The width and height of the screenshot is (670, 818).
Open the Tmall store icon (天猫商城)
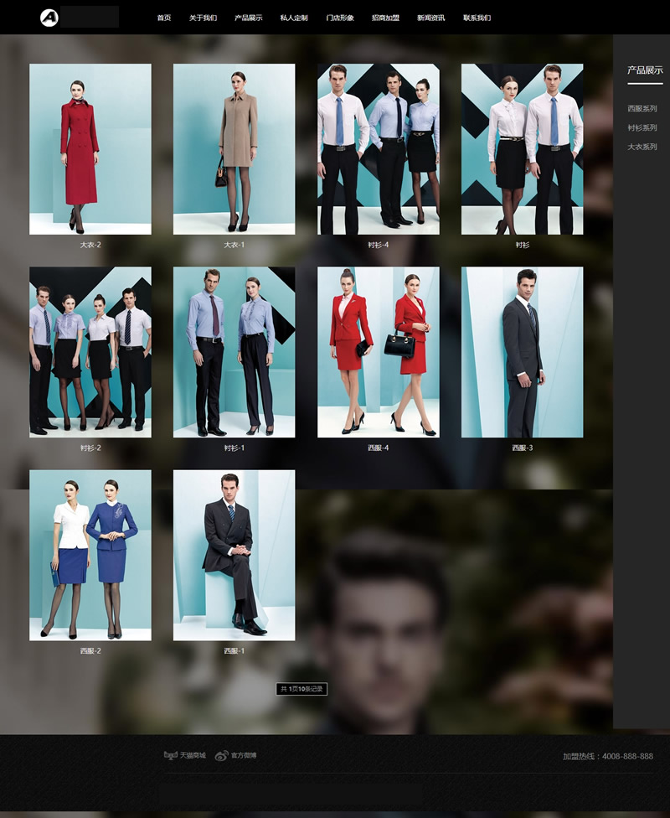[x=171, y=755]
